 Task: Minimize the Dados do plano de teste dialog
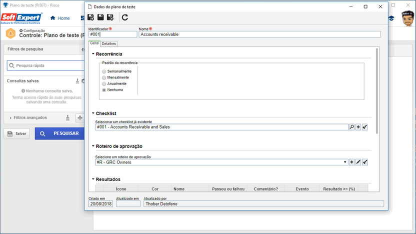point(350,6)
